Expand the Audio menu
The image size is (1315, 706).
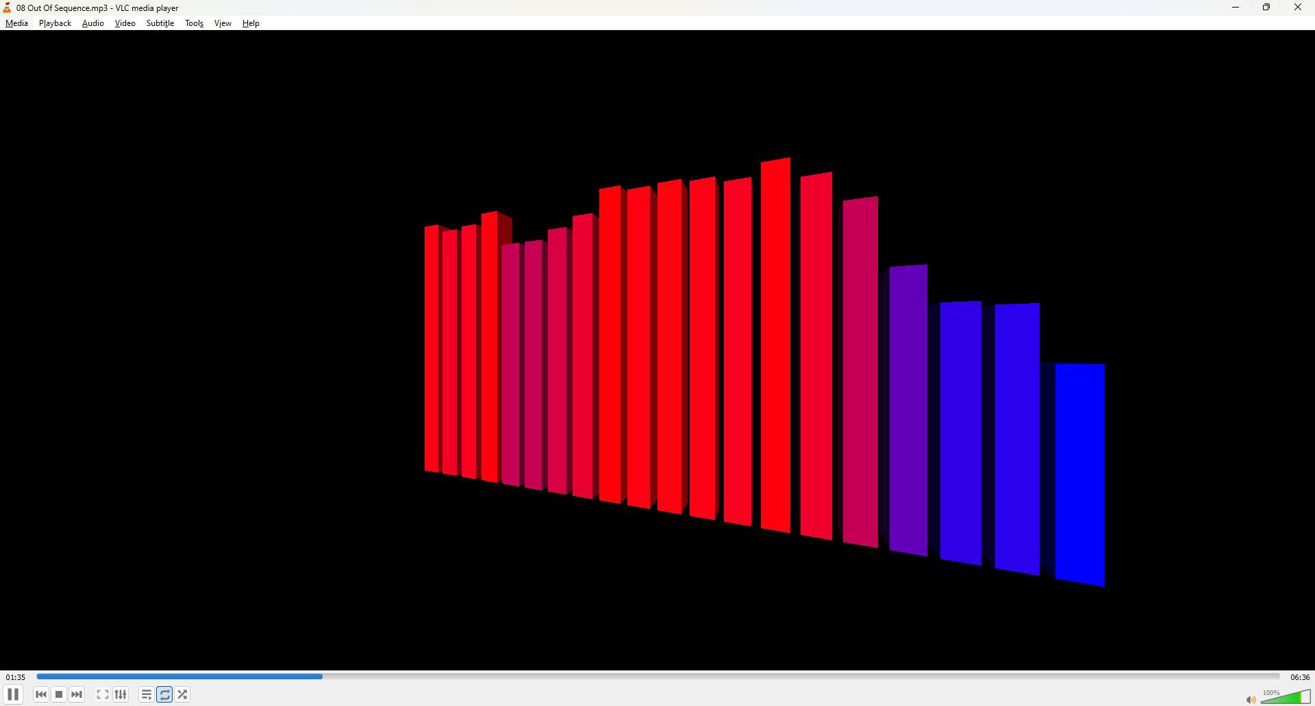tap(93, 23)
